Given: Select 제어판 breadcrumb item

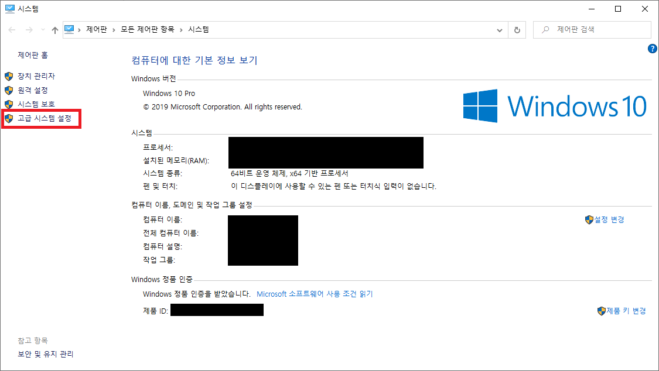Looking at the screenshot, I should [x=97, y=29].
